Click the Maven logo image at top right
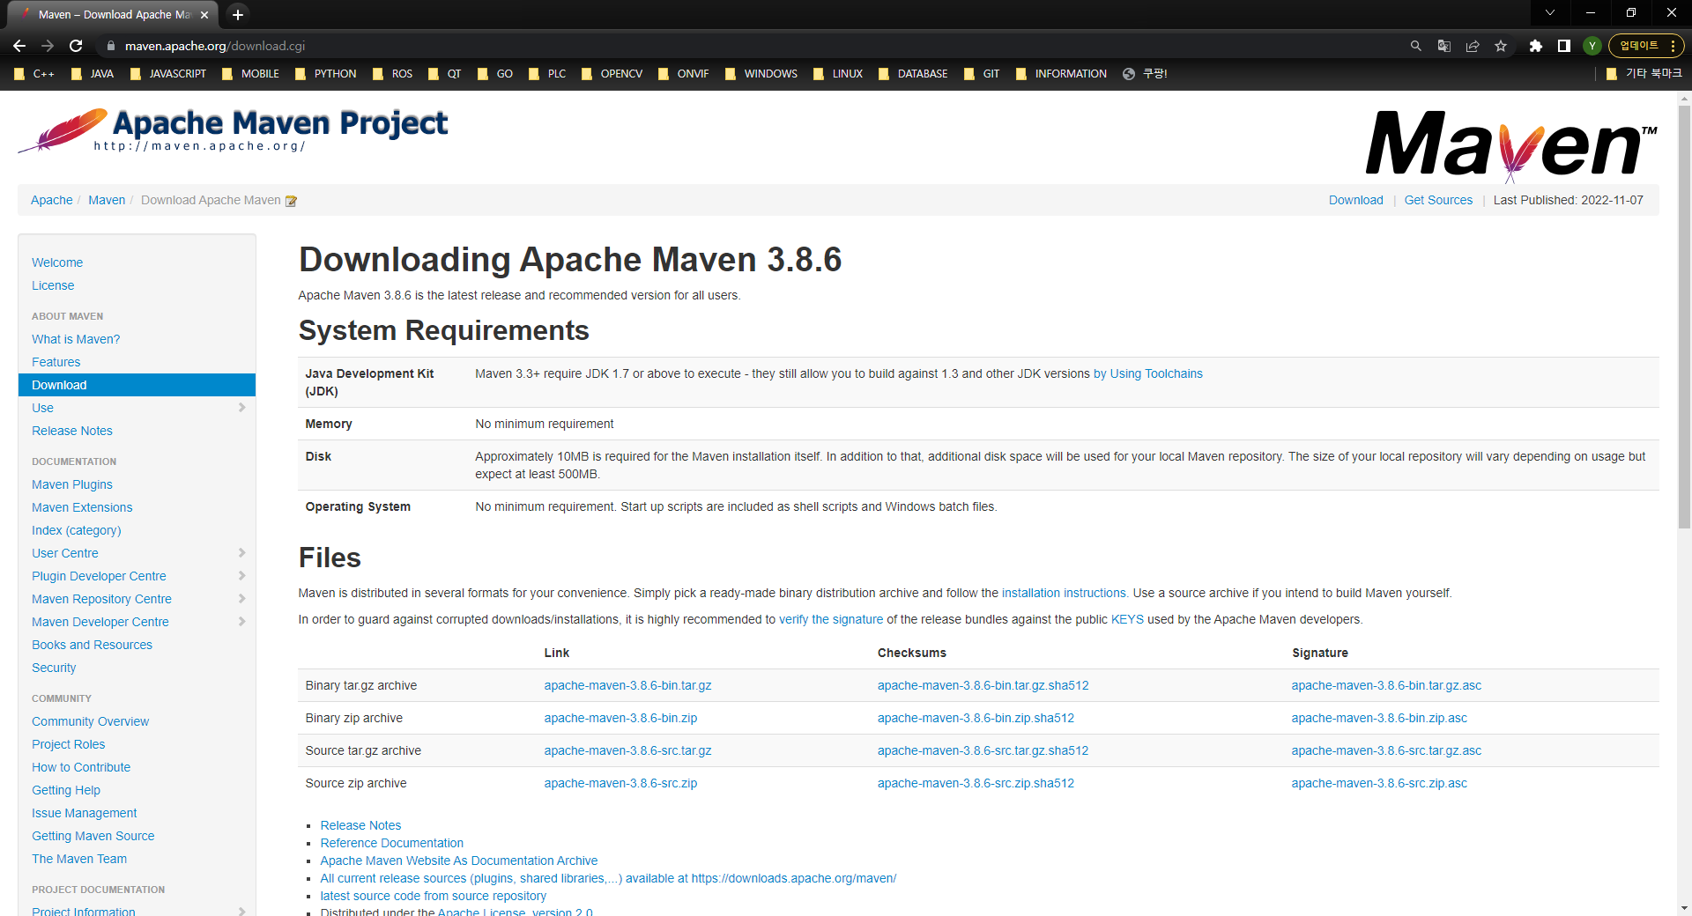The image size is (1692, 916). (1511, 145)
